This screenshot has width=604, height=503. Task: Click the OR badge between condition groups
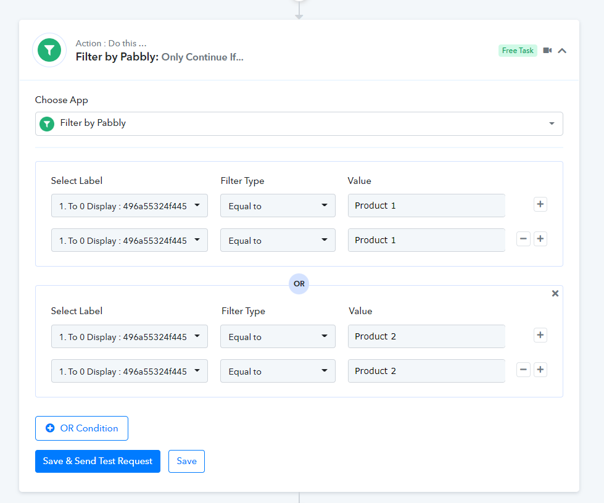click(x=299, y=284)
